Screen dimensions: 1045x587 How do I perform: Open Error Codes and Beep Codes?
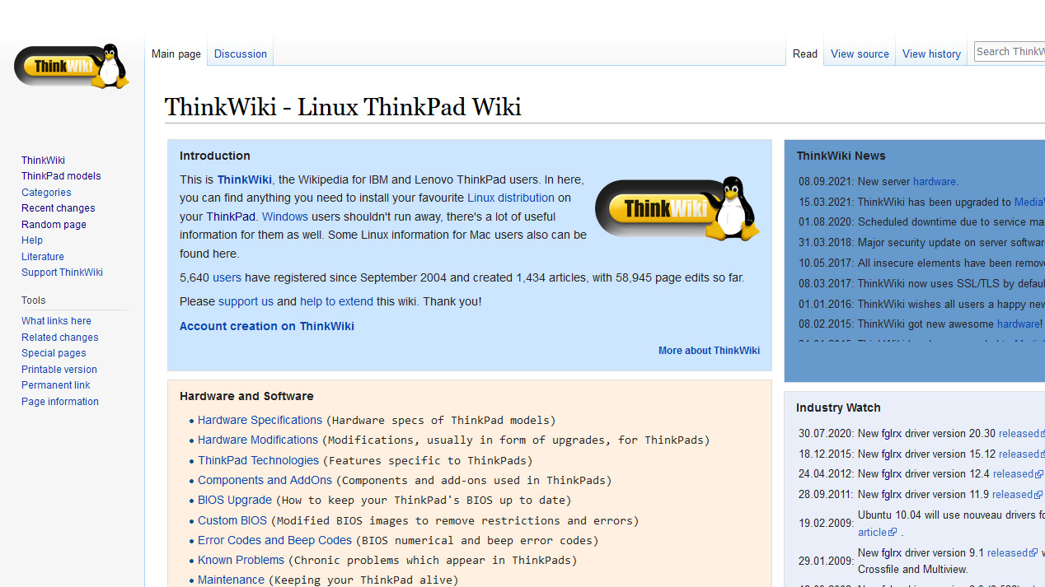pos(274,540)
